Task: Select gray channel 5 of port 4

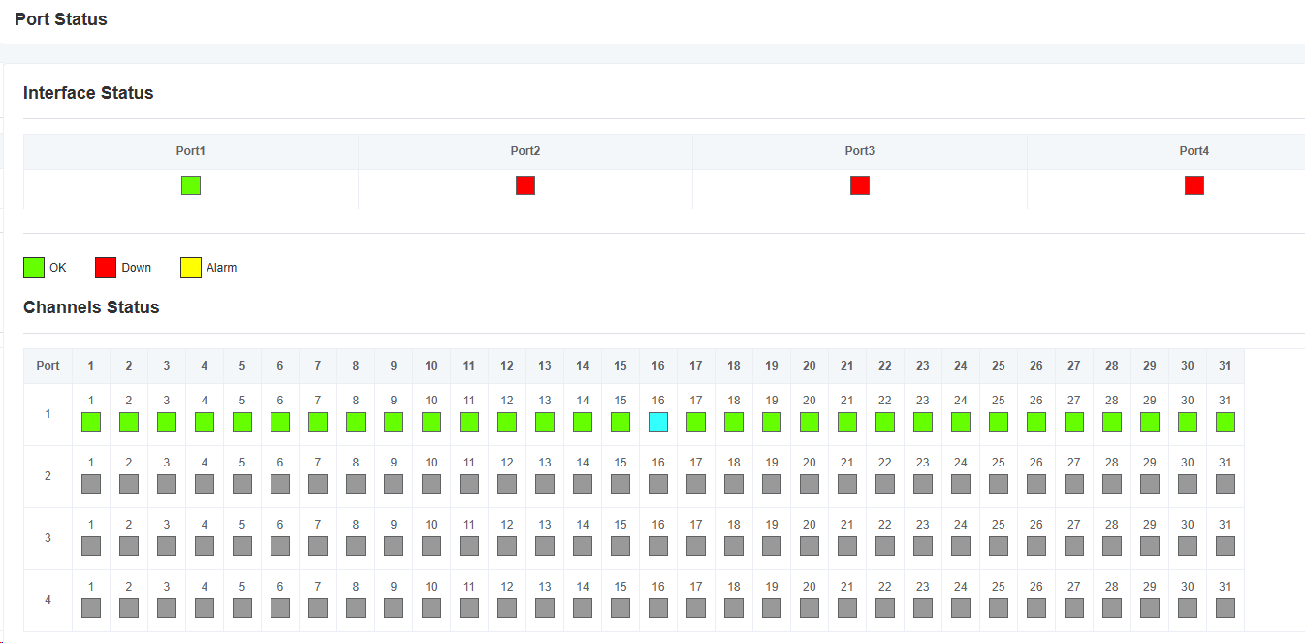Action: (x=242, y=608)
